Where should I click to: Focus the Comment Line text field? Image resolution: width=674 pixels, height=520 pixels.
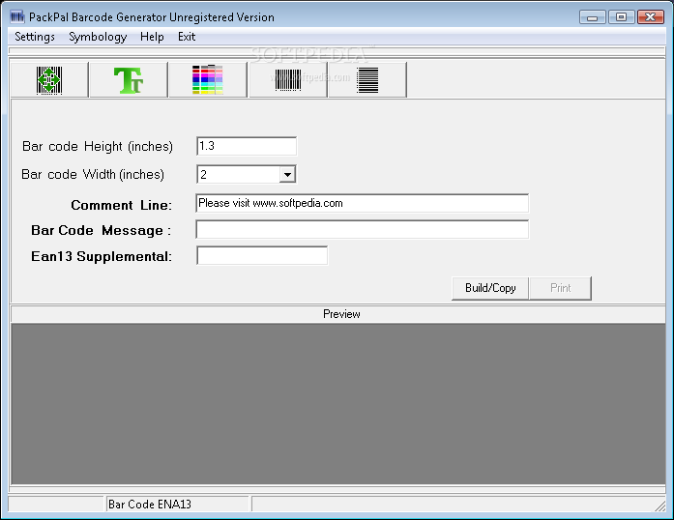pos(363,203)
